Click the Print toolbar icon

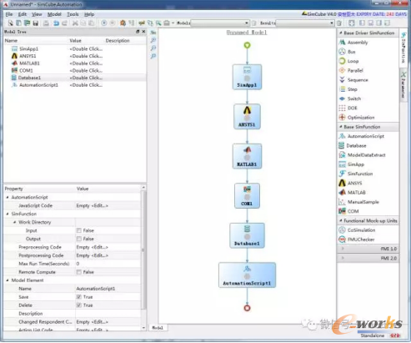click(x=46, y=23)
